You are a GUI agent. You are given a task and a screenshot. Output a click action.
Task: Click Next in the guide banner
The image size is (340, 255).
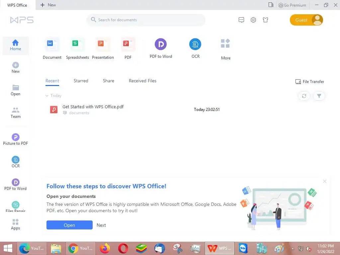pyautogui.click(x=101, y=225)
